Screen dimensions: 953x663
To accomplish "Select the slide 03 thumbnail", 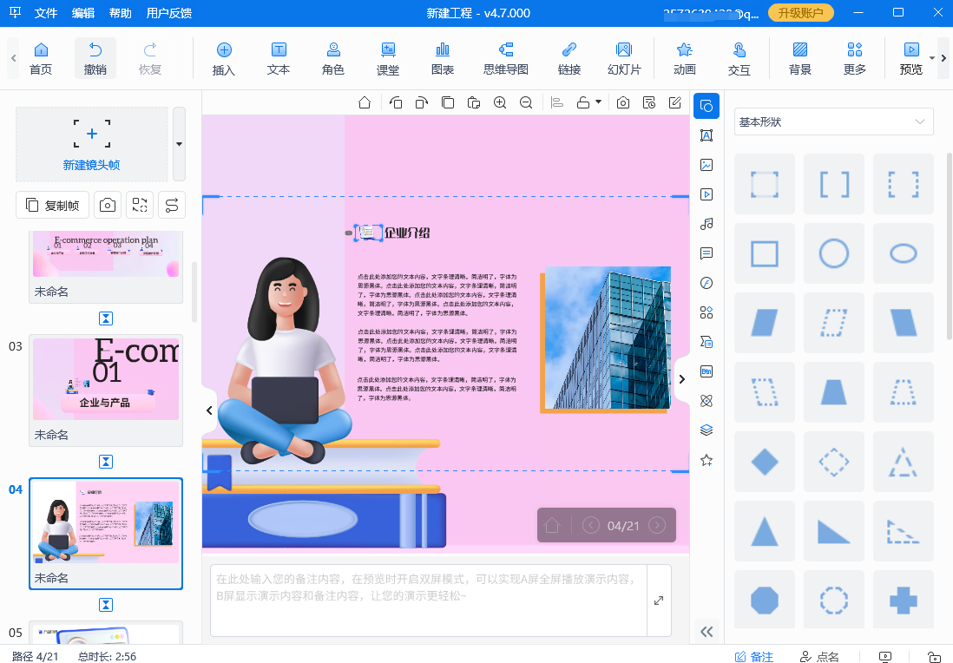I will [105, 379].
